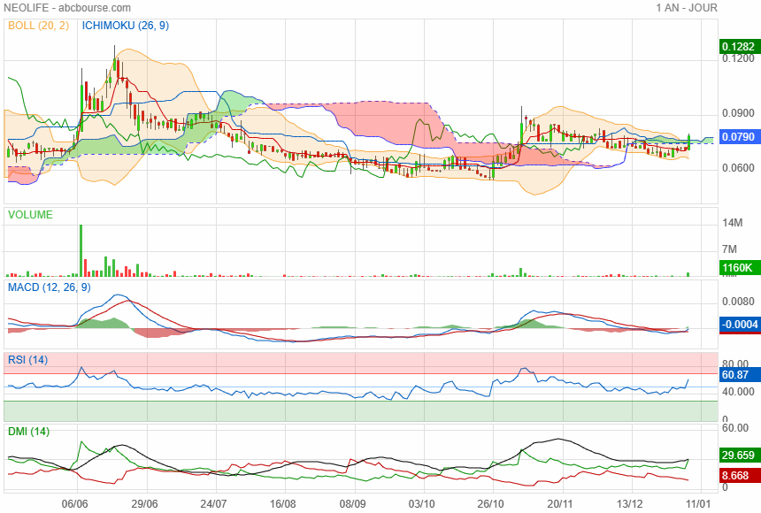The width and height of the screenshot is (761, 513).
Task: Click the 29.659 green DMI value tag
Action: [x=738, y=456]
